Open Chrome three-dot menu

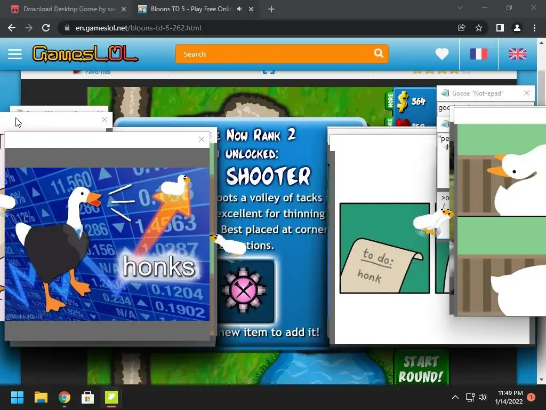coord(534,28)
